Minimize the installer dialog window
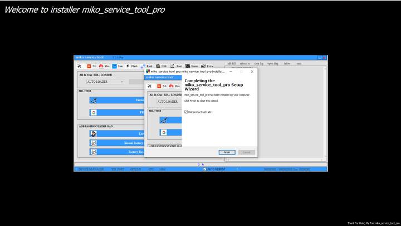Image resolution: width=401 pixels, height=226 pixels. [231, 72]
